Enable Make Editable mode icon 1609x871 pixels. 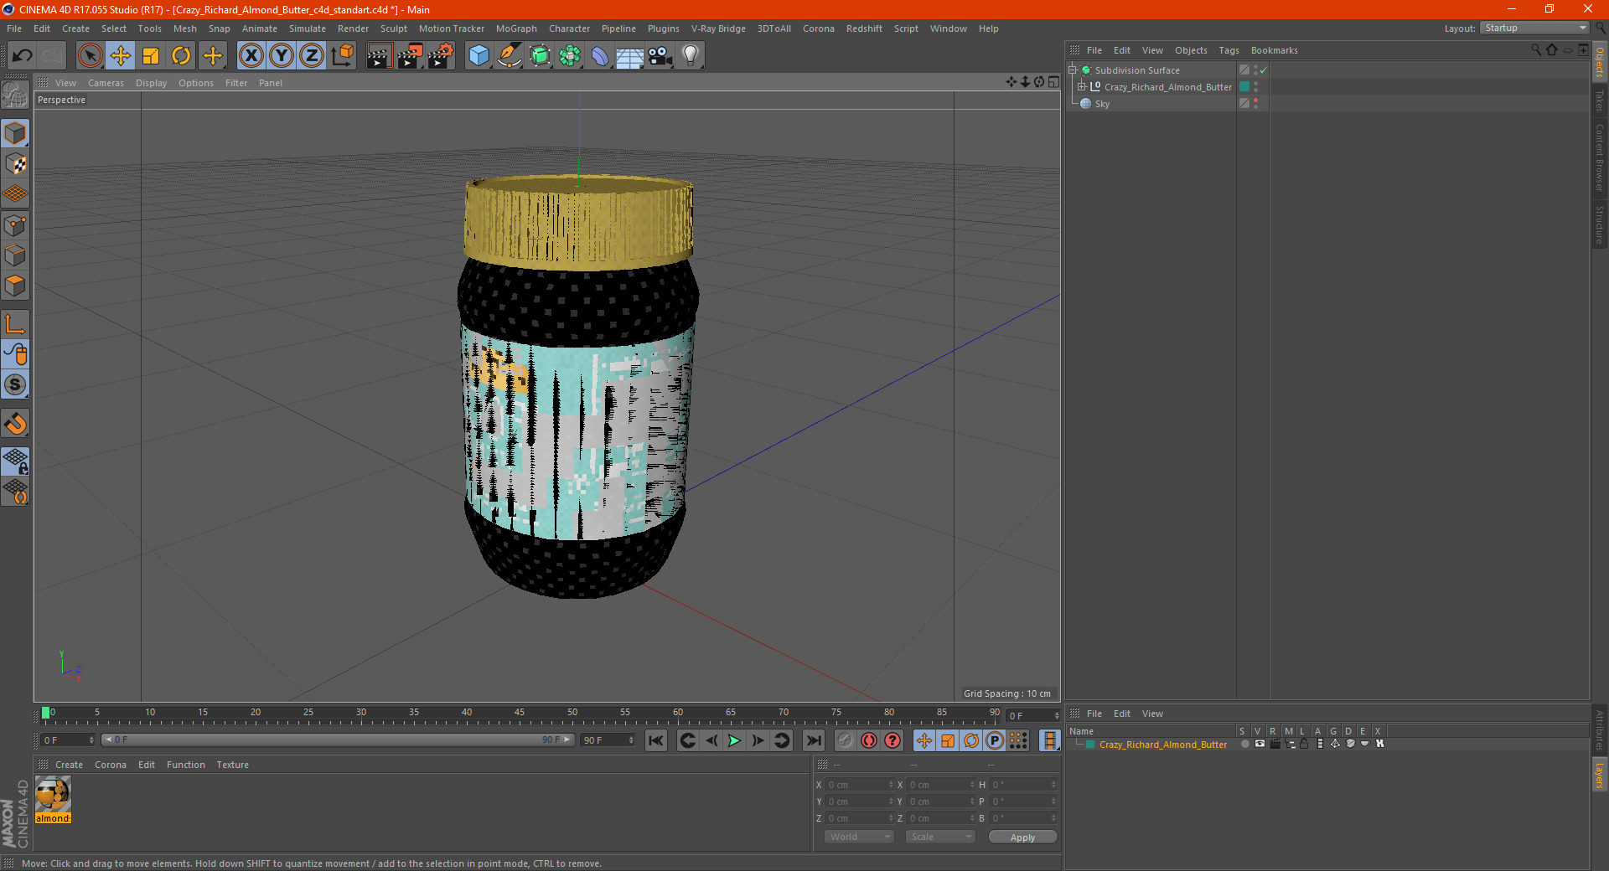tap(15, 95)
